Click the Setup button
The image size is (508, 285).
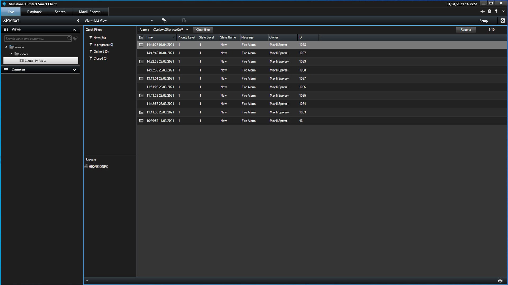(x=483, y=21)
